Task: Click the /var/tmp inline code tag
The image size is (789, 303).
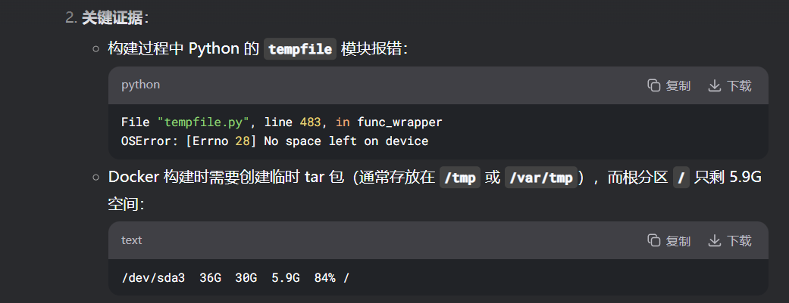Action: (541, 178)
